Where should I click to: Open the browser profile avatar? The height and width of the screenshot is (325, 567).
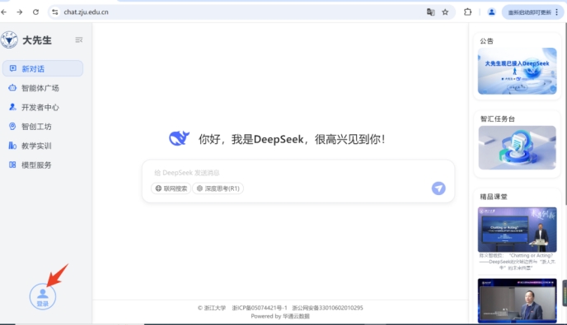pyautogui.click(x=491, y=12)
